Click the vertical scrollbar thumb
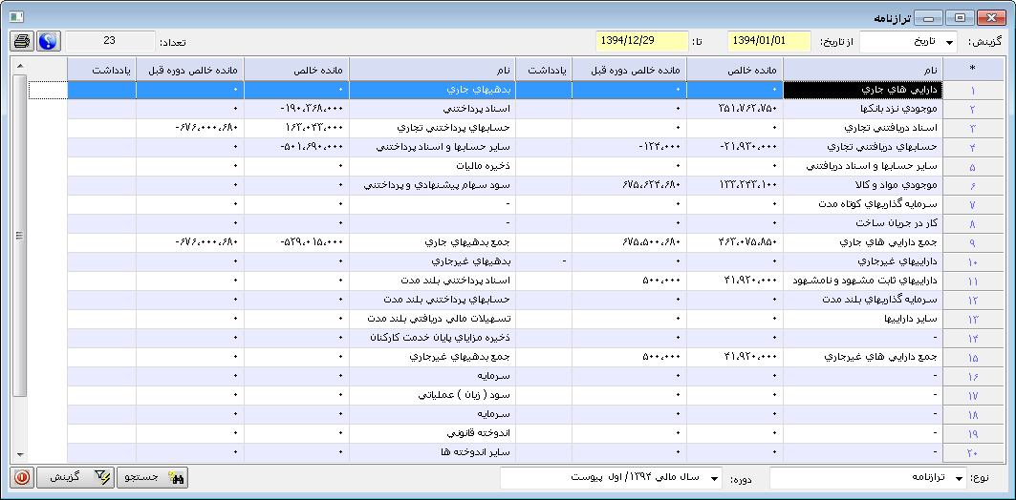The height and width of the screenshot is (500, 1016). coord(19,235)
